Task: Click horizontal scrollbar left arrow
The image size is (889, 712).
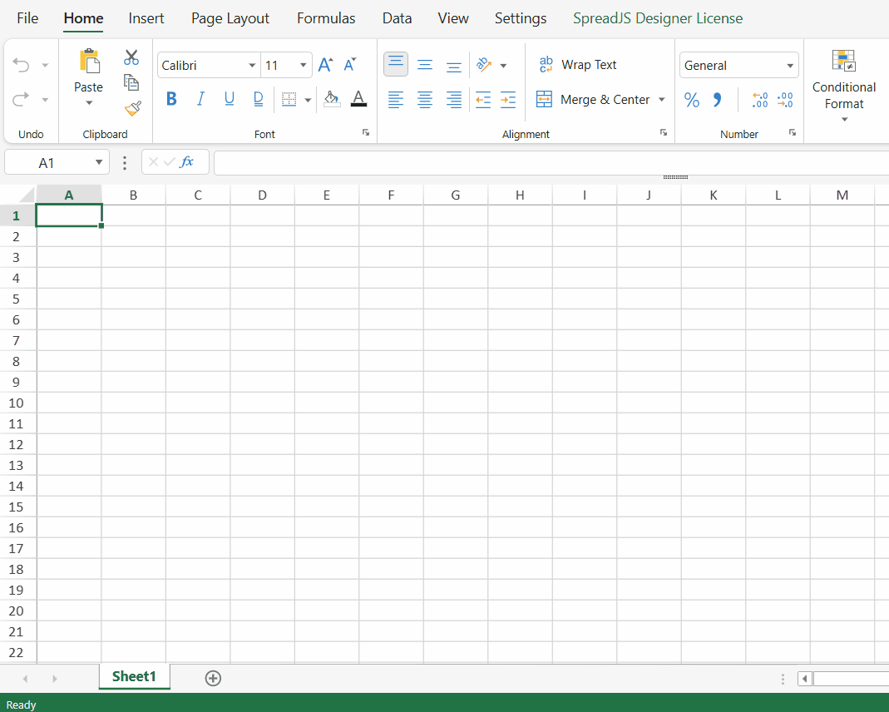Action: pos(804,679)
